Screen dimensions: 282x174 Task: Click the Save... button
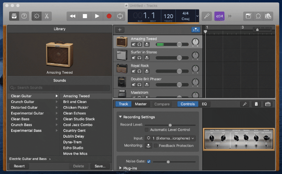pos(100,166)
